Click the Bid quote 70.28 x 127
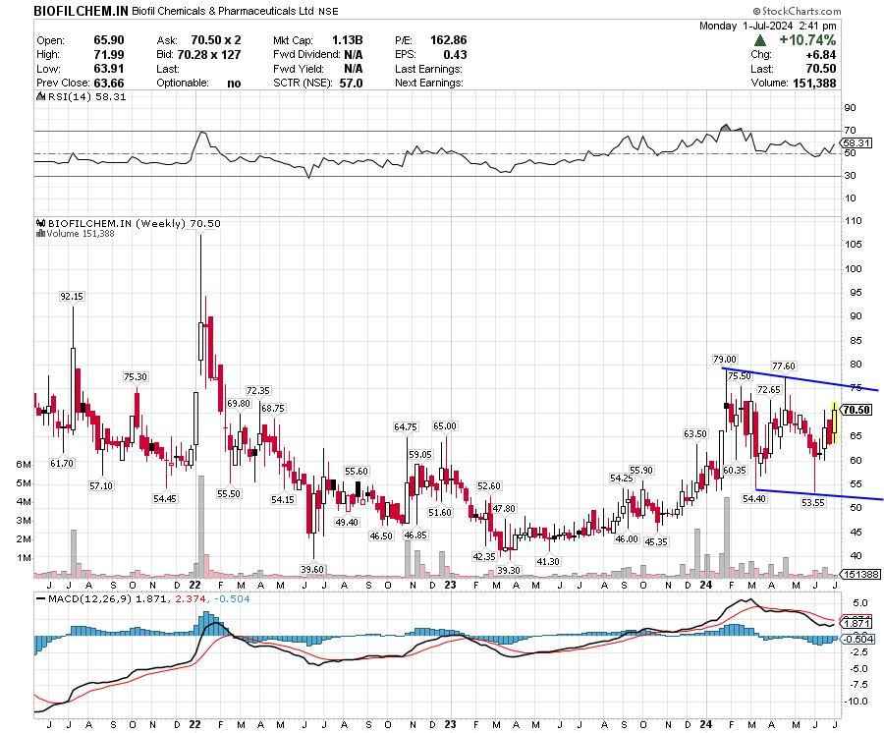This screenshot has width=884, height=733. point(209,55)
